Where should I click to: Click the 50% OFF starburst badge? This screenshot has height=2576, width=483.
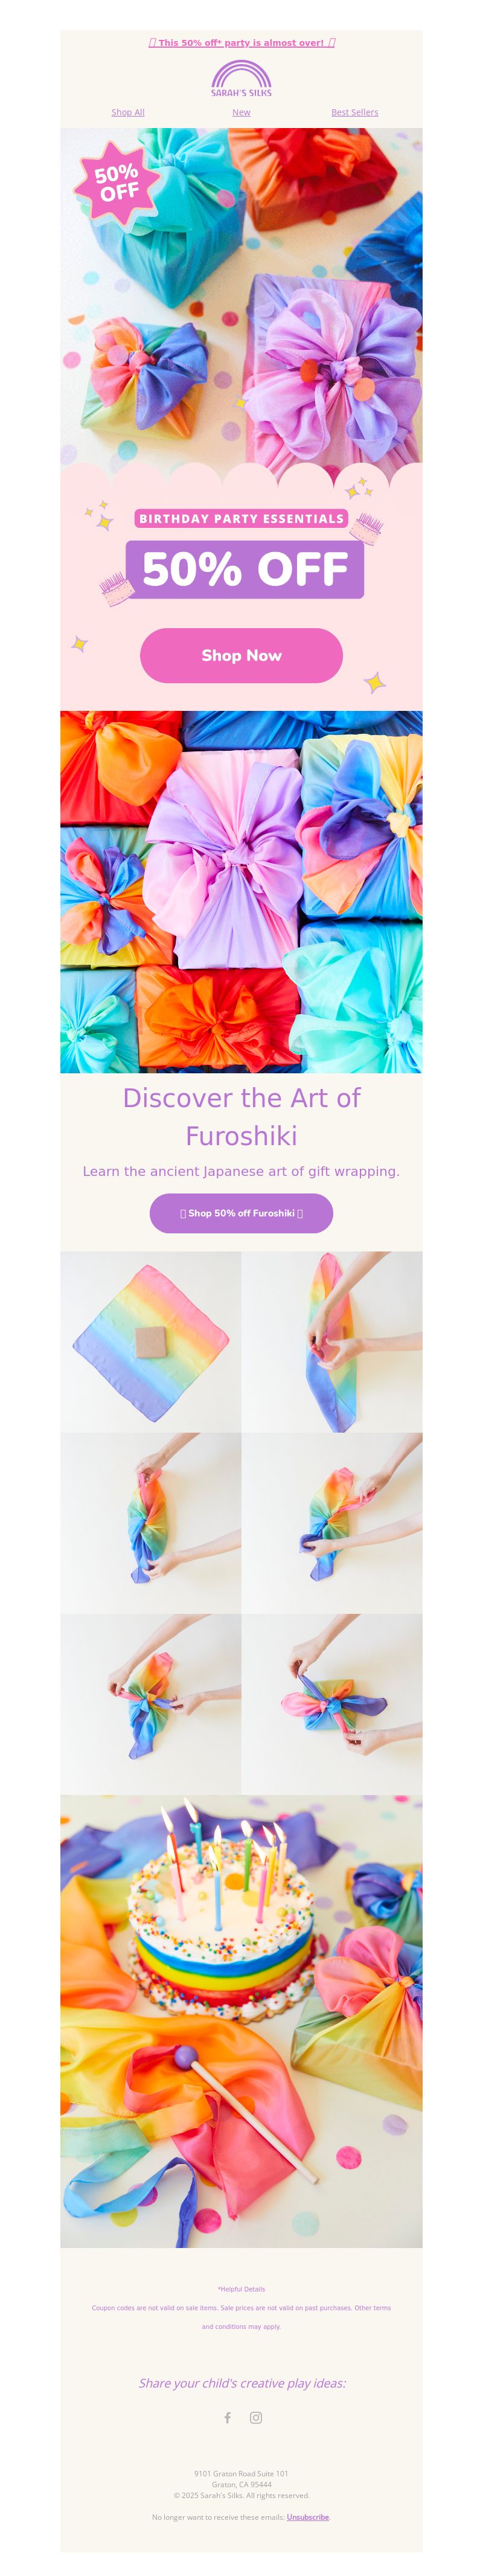(117, 181)
